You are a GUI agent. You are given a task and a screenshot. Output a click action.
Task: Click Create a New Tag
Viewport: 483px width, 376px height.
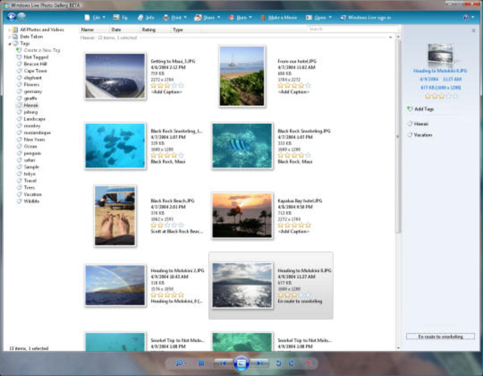tap(42, 50)
